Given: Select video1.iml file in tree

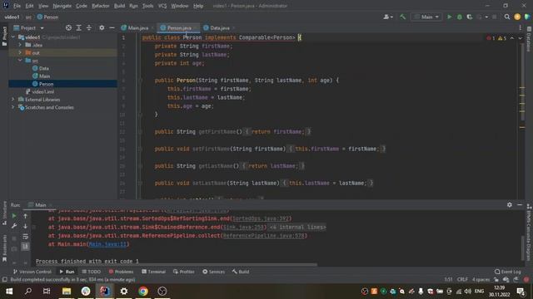Looking at the screenshot, I should [42, 91].
